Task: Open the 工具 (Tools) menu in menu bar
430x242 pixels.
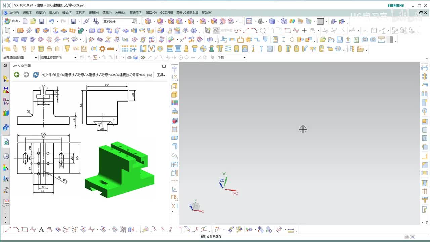Action: 81,13
